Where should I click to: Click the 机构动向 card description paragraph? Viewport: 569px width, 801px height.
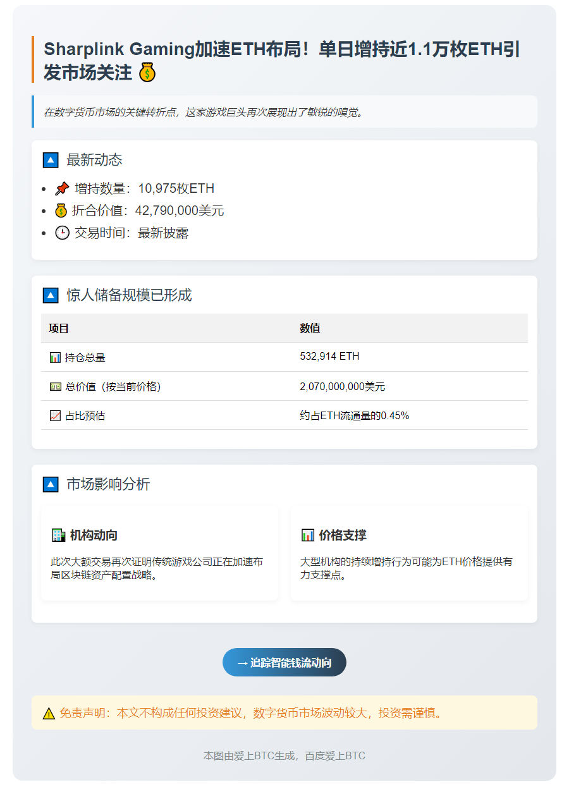point(157,568)
